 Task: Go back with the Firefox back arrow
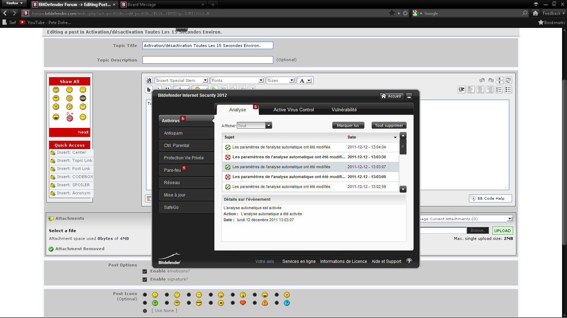pyautogui.click(x=5, y=13)
